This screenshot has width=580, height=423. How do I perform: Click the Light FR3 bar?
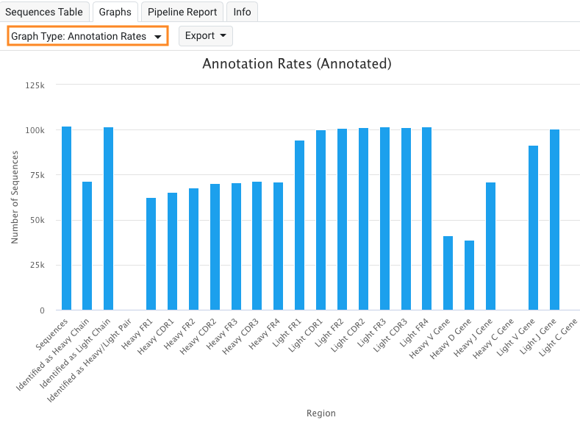[x=384, y=218]
